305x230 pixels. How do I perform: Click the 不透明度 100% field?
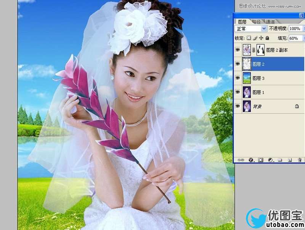coord(295,29)
